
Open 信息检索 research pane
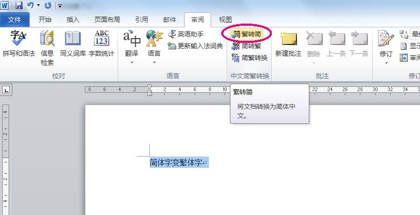47,48
